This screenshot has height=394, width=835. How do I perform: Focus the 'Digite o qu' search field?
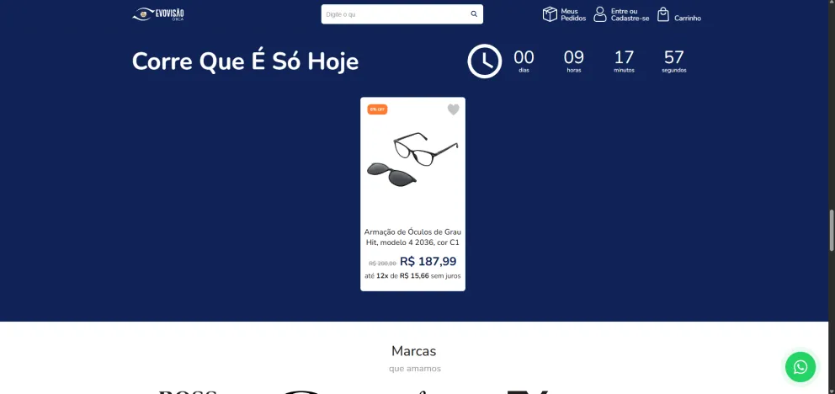pyautogui.click(x=396, y=14)
